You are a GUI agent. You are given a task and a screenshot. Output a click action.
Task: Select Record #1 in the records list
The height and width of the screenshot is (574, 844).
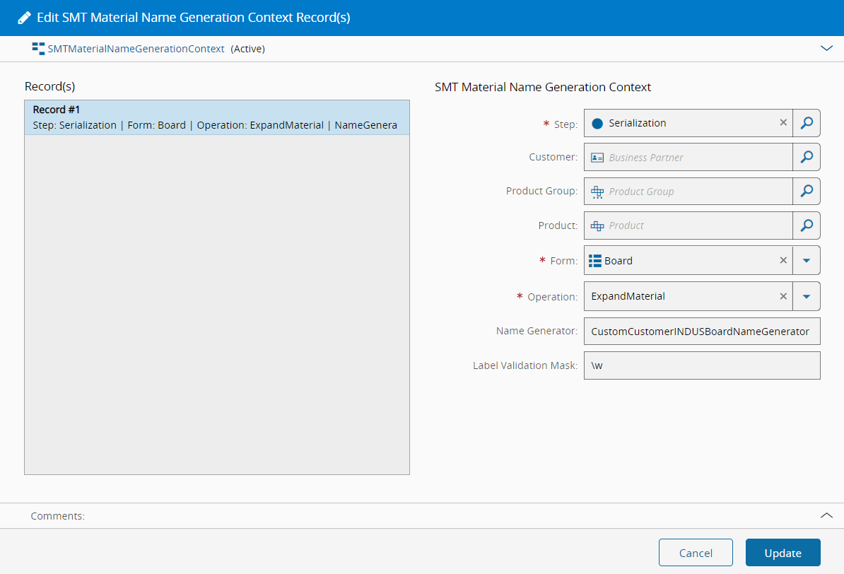point(216,117)
